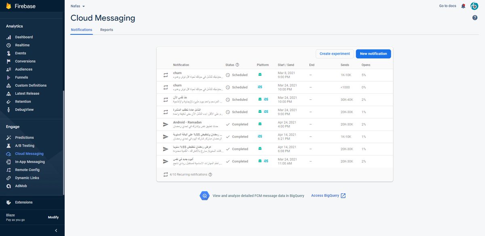Click the Mar 24, 2021 11:00 AM date

point(287,161)
